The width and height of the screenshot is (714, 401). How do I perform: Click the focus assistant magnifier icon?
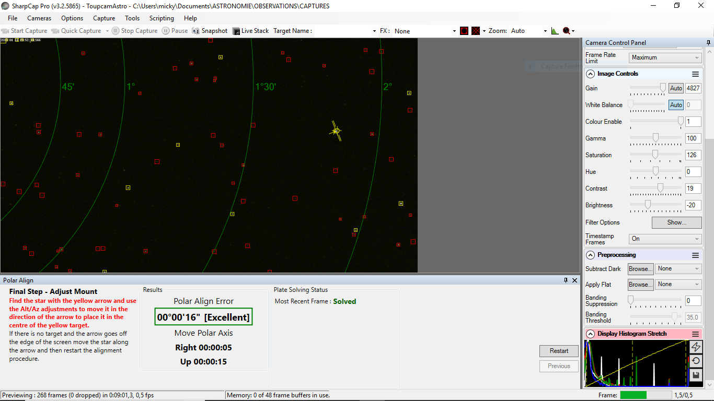pyautogui.click(x=567, y=31)
